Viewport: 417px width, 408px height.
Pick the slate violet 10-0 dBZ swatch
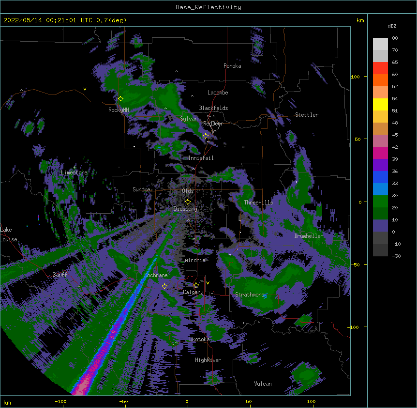tap(380, 226)
